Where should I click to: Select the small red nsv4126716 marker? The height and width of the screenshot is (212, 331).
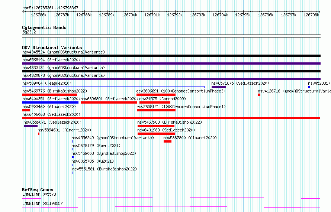(259, 95)
